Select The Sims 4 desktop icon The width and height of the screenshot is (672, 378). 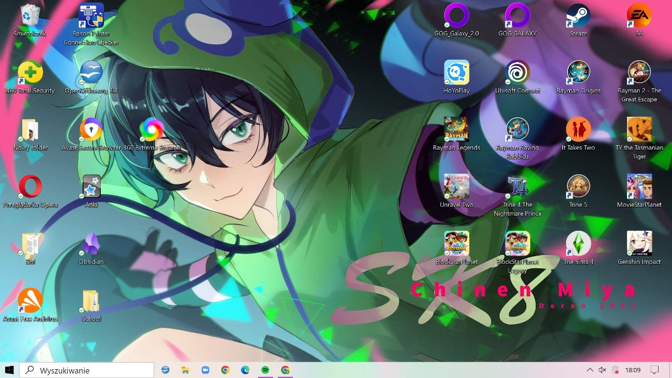click(x=578, y=244)
